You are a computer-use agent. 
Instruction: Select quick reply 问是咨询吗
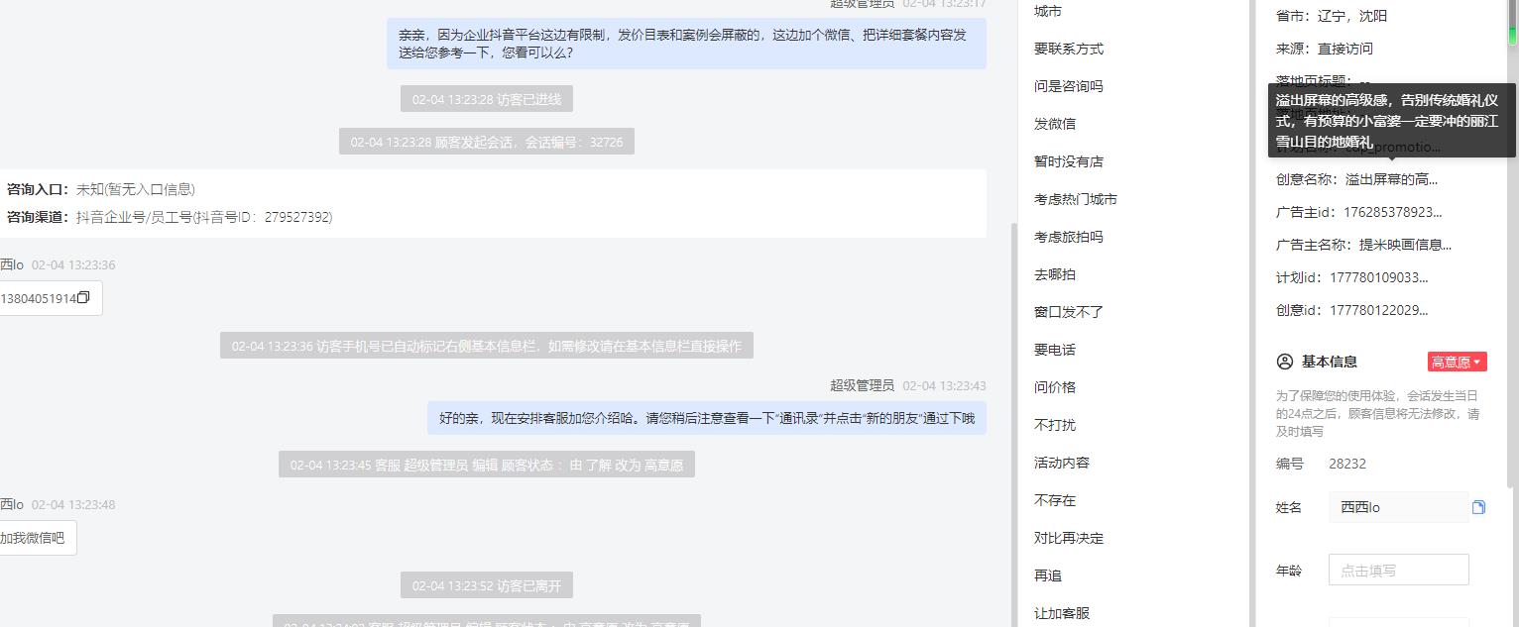pyautogui.click(x=1069, y=86)
